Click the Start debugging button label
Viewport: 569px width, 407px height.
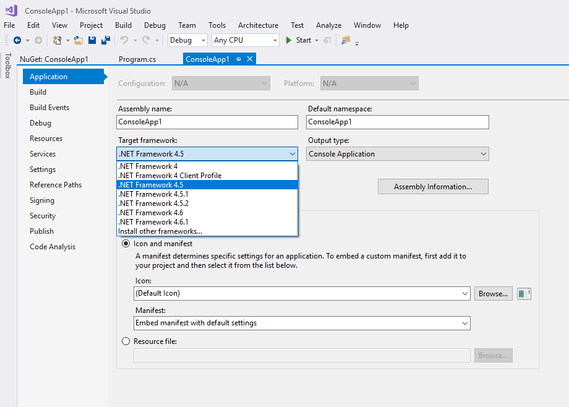[304, 40]
